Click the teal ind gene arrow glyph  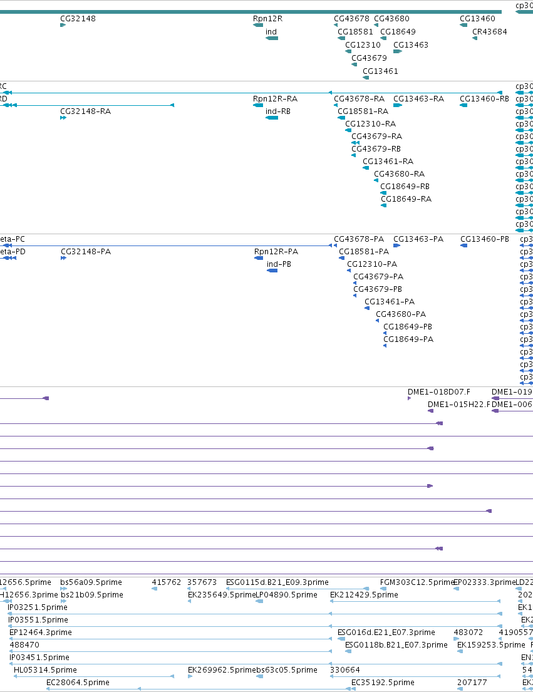click(x=272, y=38)
